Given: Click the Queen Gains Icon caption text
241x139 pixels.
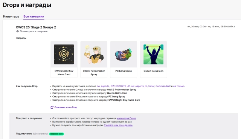Looking at the screenshot, I should (x=153, y=71).
